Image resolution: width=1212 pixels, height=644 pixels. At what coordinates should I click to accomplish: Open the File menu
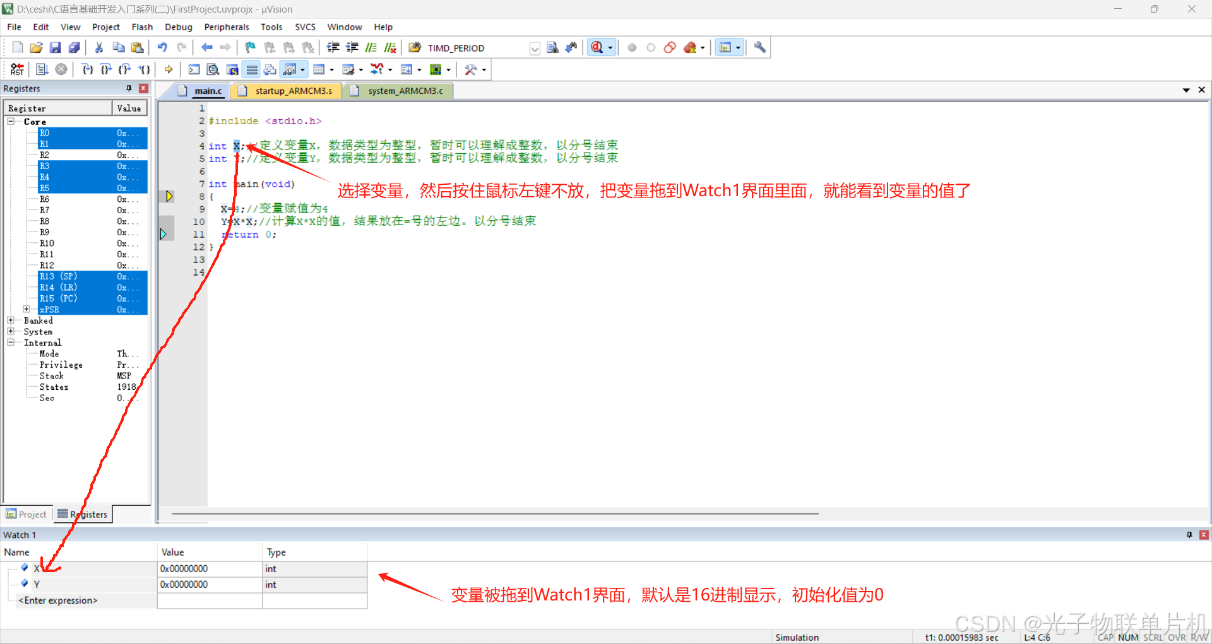(x=14, y=27)
